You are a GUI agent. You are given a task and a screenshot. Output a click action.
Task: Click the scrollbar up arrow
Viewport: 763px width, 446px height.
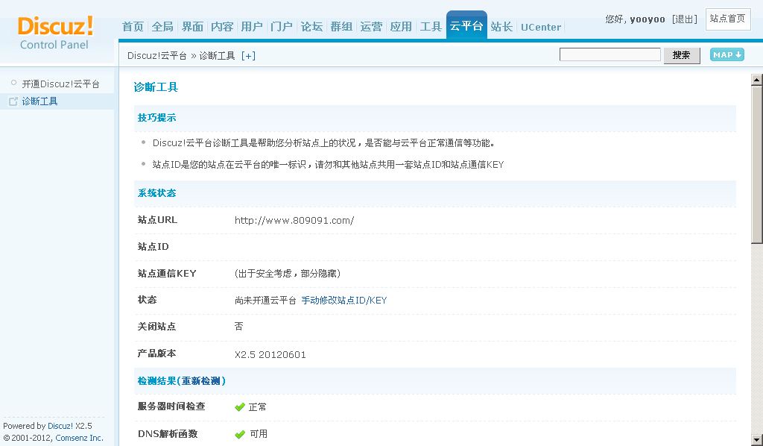pos(757,79)
